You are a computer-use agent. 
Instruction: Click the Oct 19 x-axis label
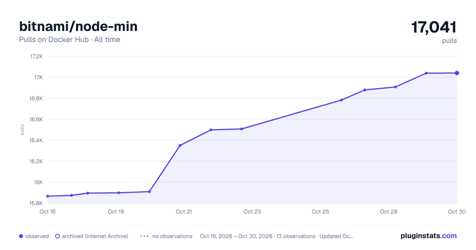(116, 212)
